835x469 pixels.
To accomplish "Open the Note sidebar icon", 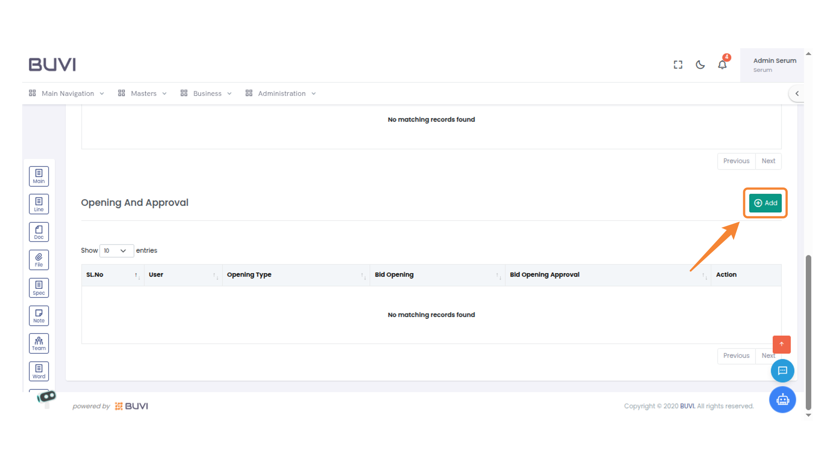I will click(39, 316).
